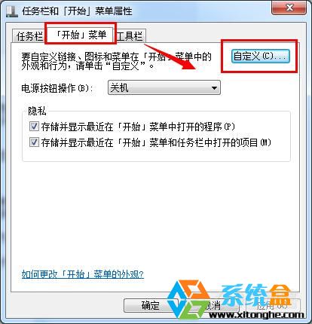The height and width of the screenshot is (324, 312).
Task: Click the dialog title 任务栏和「开始」菜单属性
Action: (77, 11)
